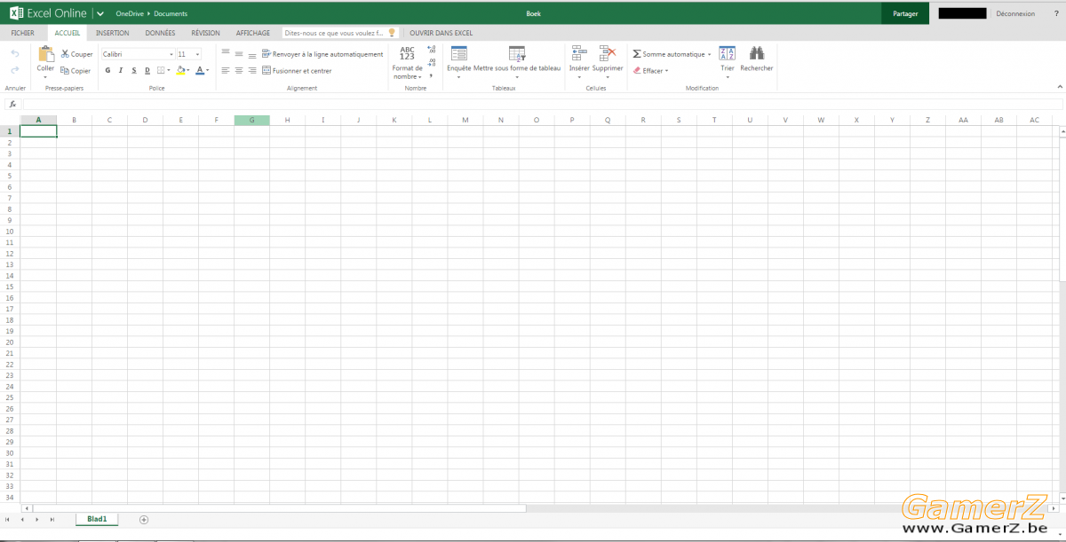
Task: Switch to the RÉVISION tab
Action: click(x=206, y=33)
